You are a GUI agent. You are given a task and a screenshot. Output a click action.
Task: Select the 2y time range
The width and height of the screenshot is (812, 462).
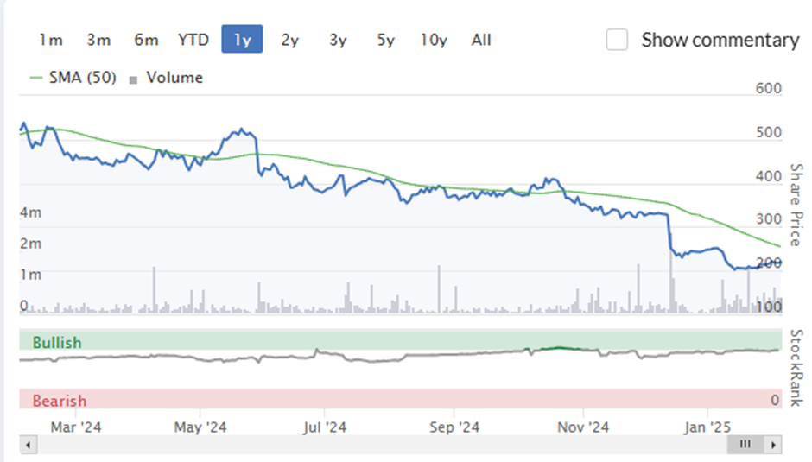[290, 40]
